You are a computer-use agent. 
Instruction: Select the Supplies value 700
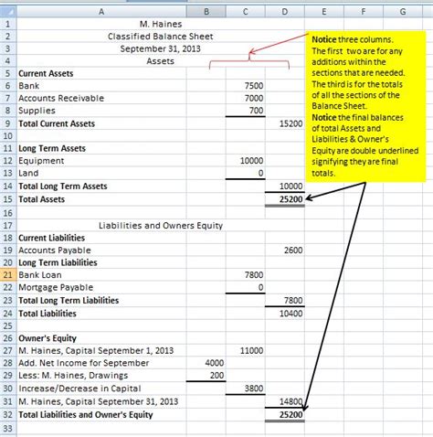coord(246,111)
